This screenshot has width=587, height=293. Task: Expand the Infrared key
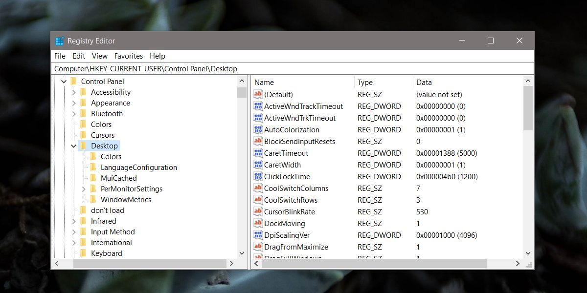(x=74, y=221)
